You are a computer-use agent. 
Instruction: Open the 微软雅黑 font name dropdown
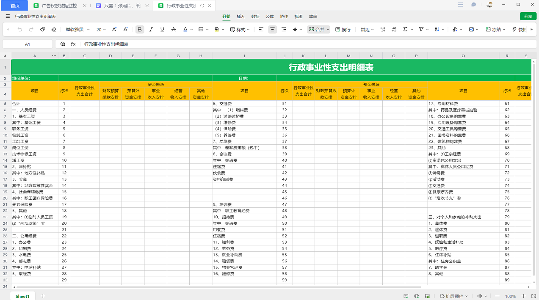tap(77, 30)
